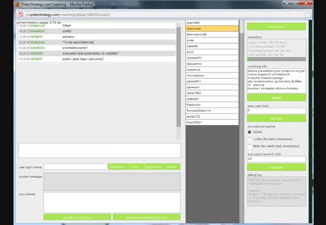
Task: Click the chat log vertical scrollbar
Action: coord(178,81)
